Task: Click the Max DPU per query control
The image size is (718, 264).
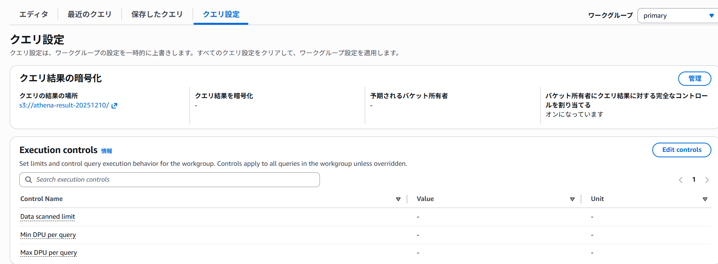Action: tap(49, 253)
